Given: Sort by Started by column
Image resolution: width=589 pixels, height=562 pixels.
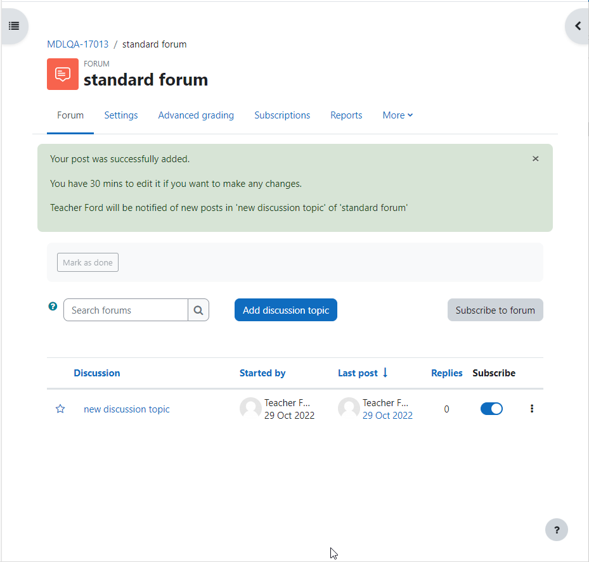Looking at the screenshot, I should click(262, 373).
